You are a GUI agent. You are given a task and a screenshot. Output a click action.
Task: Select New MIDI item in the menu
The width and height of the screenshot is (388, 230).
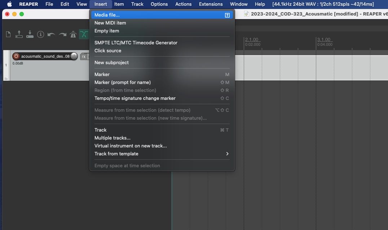(110, 23)
